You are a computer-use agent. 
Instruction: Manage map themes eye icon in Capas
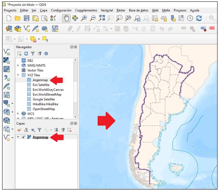click(33, 130)
